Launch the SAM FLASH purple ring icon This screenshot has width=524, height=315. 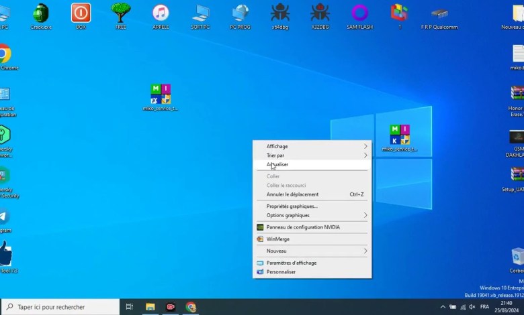click(360, 13)
